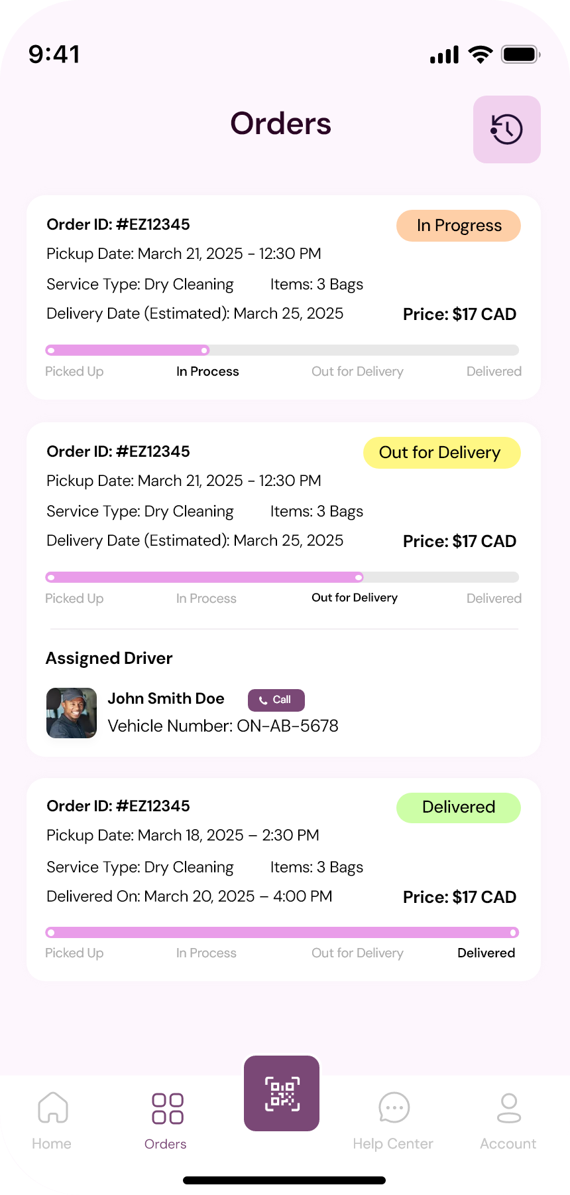Tap the battery indicator icon

(521, 54)
